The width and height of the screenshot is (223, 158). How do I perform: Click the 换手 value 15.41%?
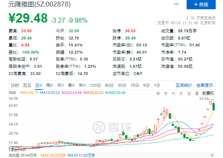76,45
